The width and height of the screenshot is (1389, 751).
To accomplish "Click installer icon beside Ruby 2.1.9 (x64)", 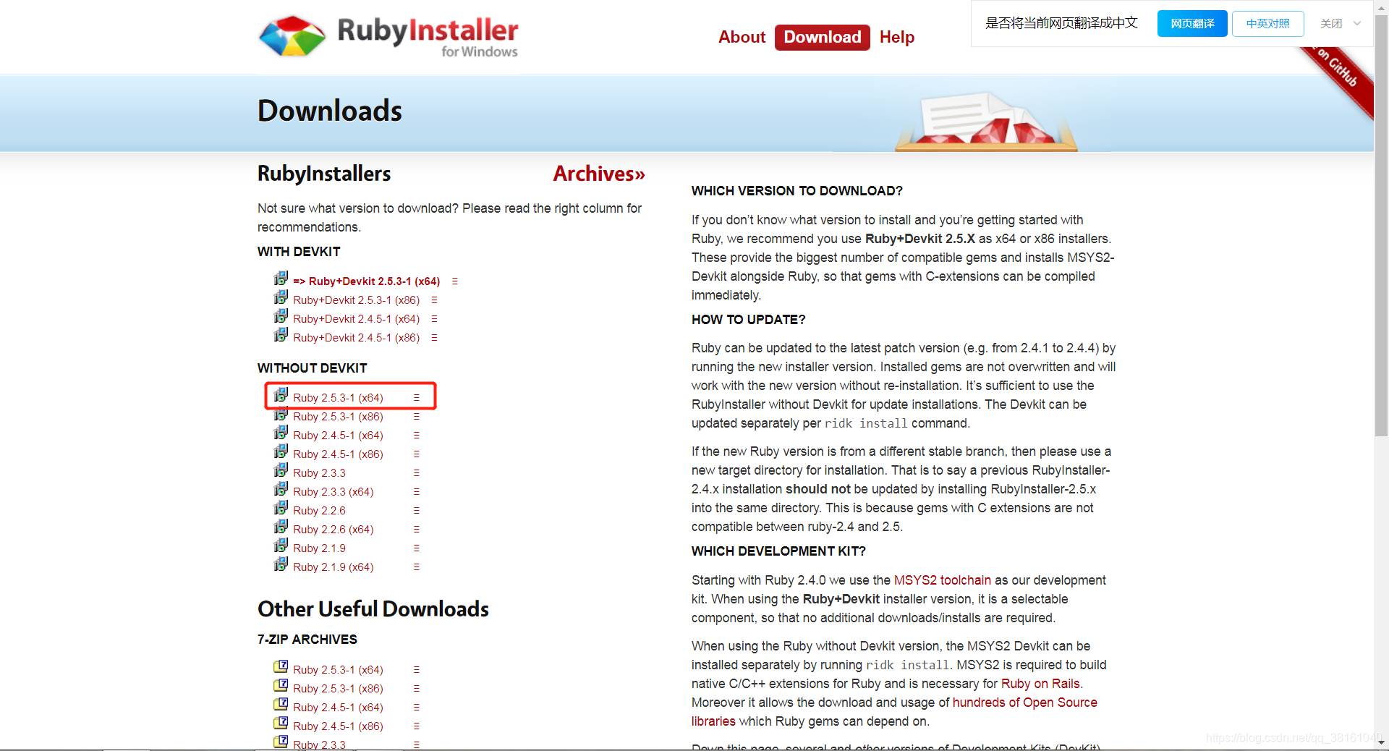I will pyautogui.click(x=281, y=564).
